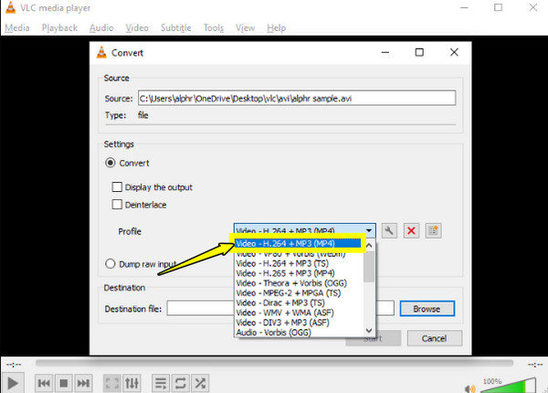The height and width of the screenshot is (393, 548).
Task: Choose Video - WMV + WMA (ASF) profile
Action: coord(300,313)
